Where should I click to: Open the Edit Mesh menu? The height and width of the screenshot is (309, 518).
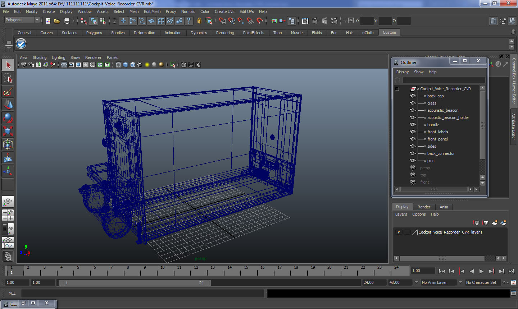152,11
